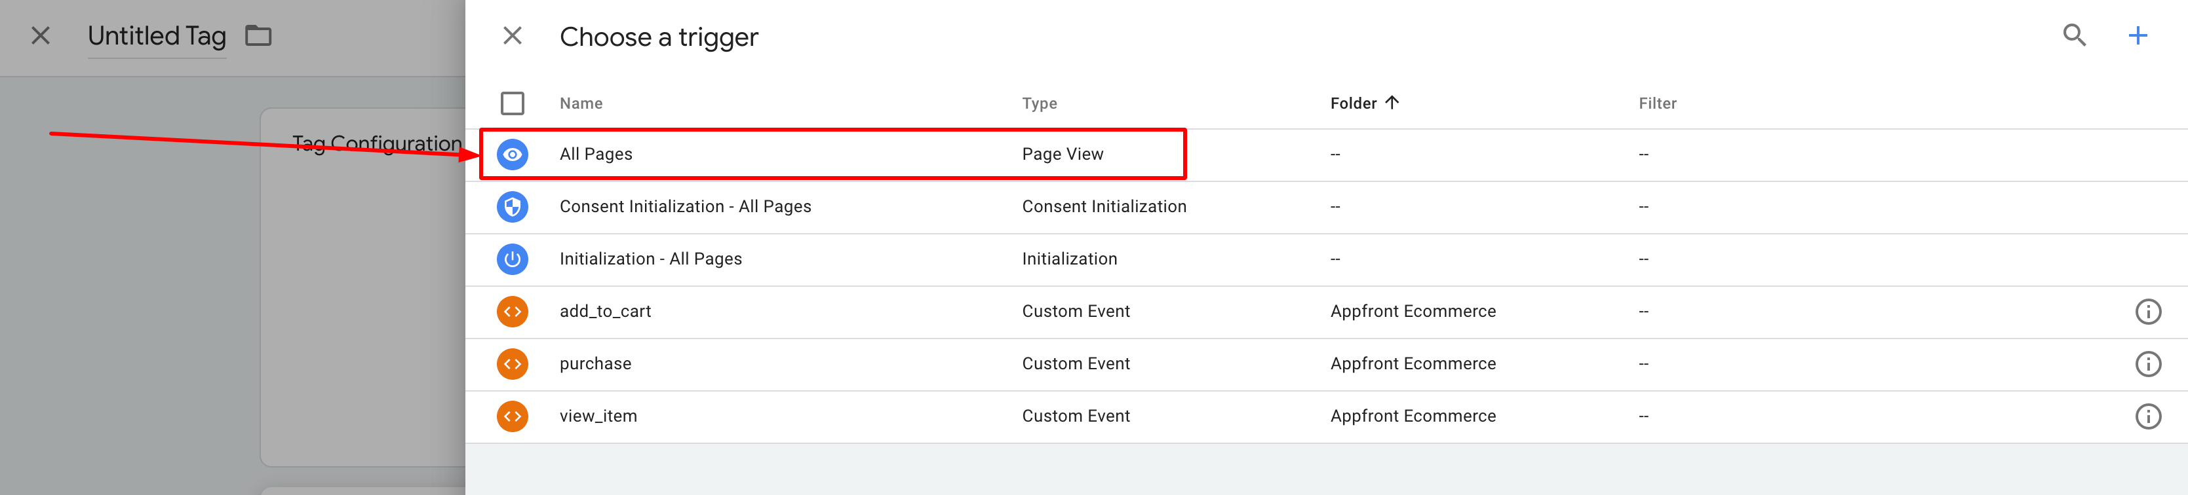The height and width of the screenshot is (495, 2188).
Task: Select the All Pages trigger name
Action: (x=595, y=155)
